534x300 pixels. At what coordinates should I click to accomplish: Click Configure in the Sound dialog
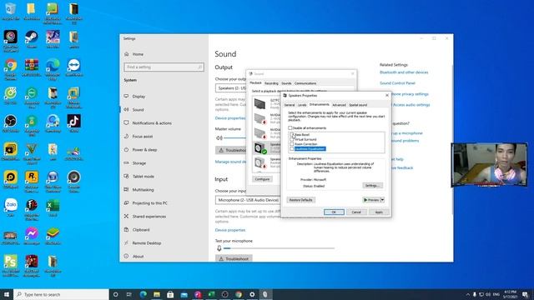(x=262, y=179)
